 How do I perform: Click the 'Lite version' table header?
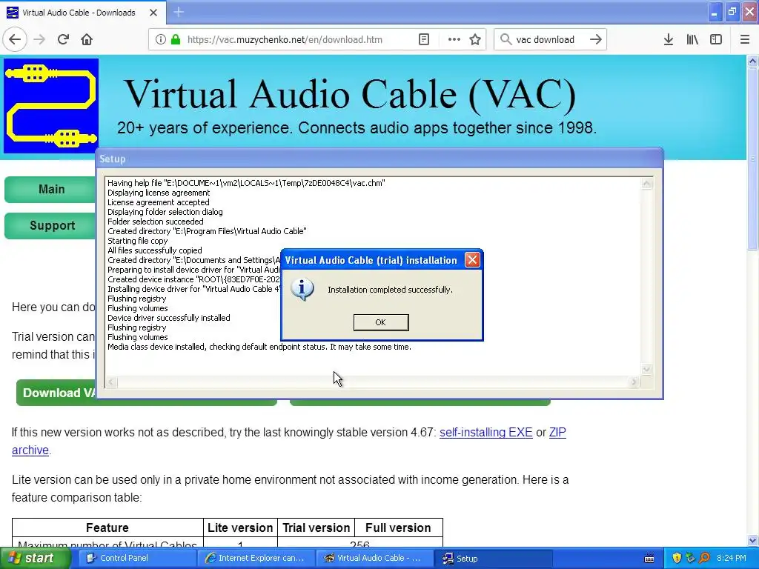tap(240, 528)
